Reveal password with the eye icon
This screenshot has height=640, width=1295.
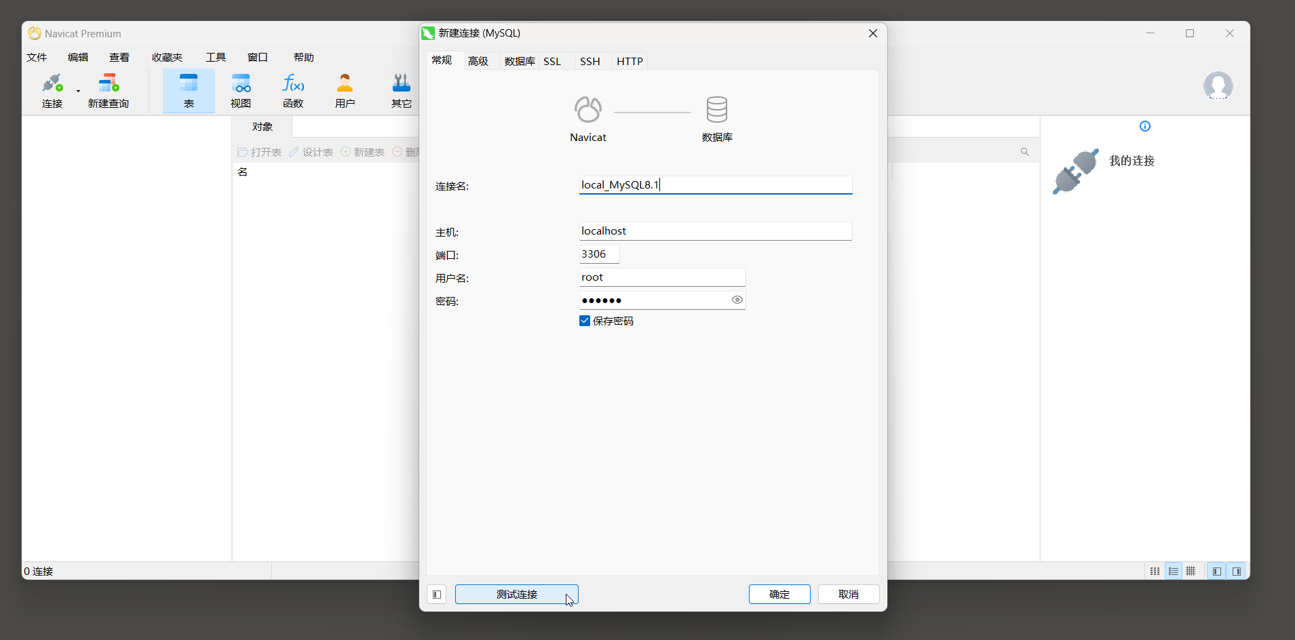tap(737, 300)
